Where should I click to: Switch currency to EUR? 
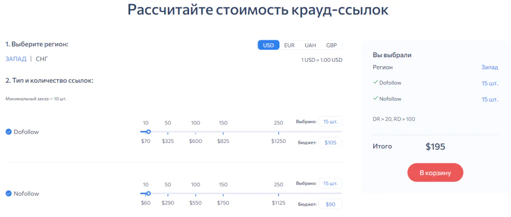pos(289,45)
